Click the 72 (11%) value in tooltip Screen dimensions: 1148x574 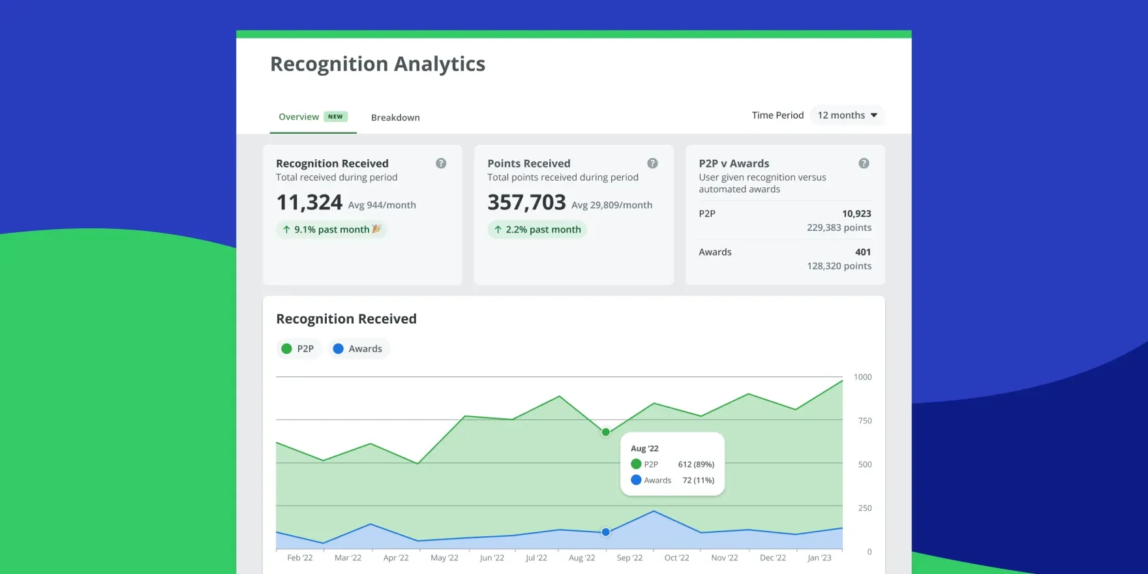pyautogui.click(x=699, y=480)
